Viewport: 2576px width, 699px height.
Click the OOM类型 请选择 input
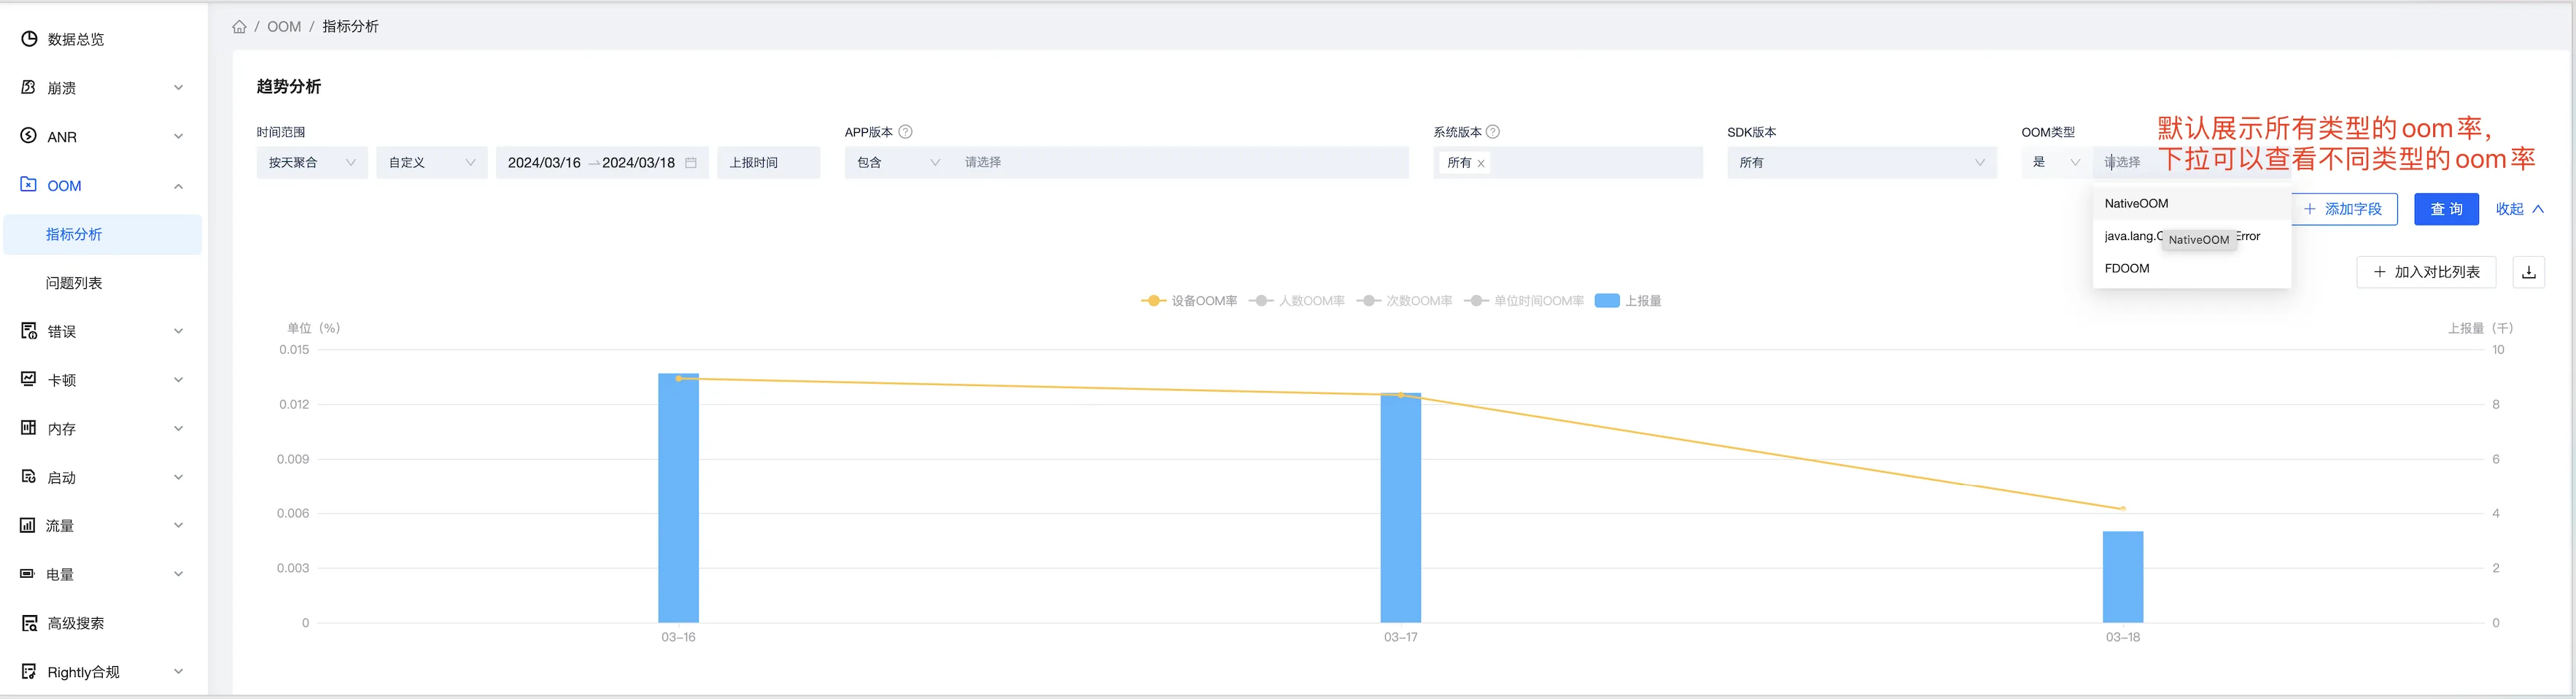[x=2190, y=162]
